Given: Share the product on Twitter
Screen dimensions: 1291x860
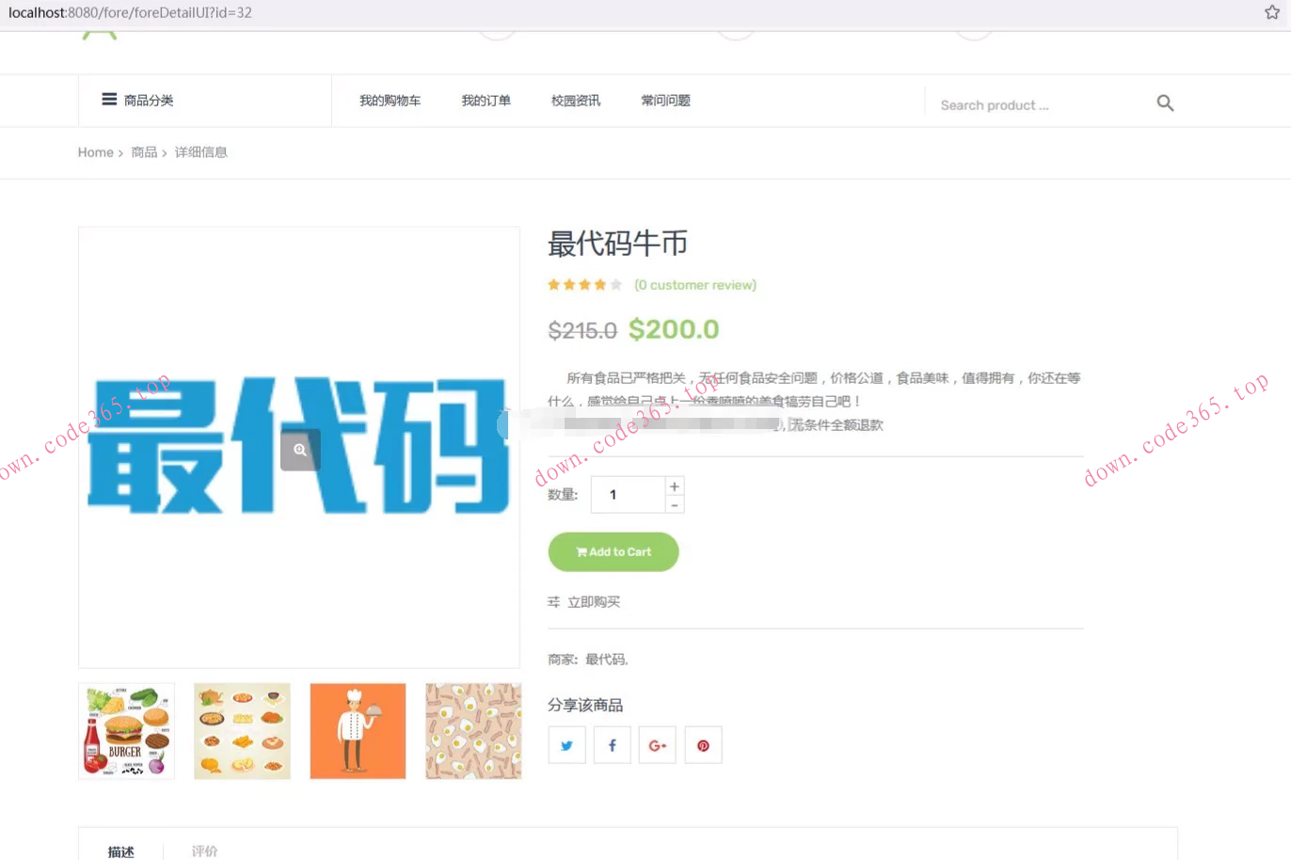Looking at the screenshot, I should click(x=566, y=744).
